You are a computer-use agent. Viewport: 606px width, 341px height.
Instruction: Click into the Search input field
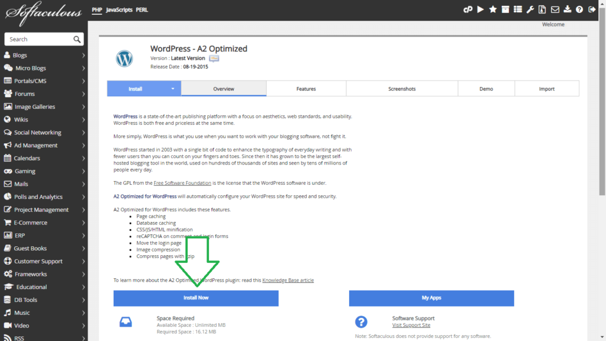(x=38, y=39)
